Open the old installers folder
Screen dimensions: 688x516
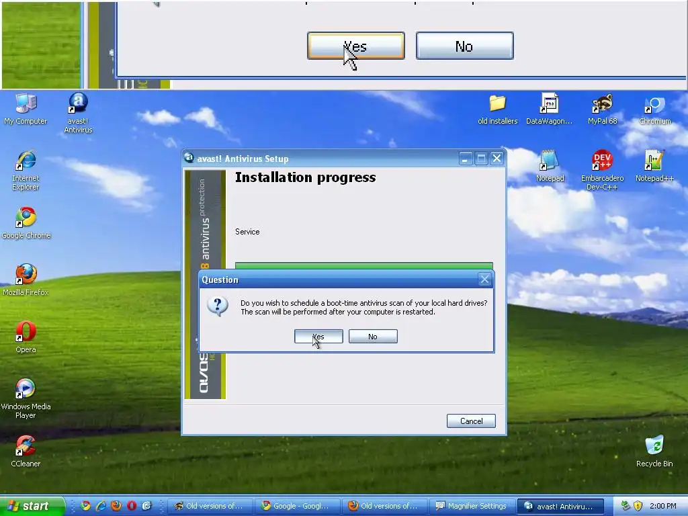pos(498,109)
